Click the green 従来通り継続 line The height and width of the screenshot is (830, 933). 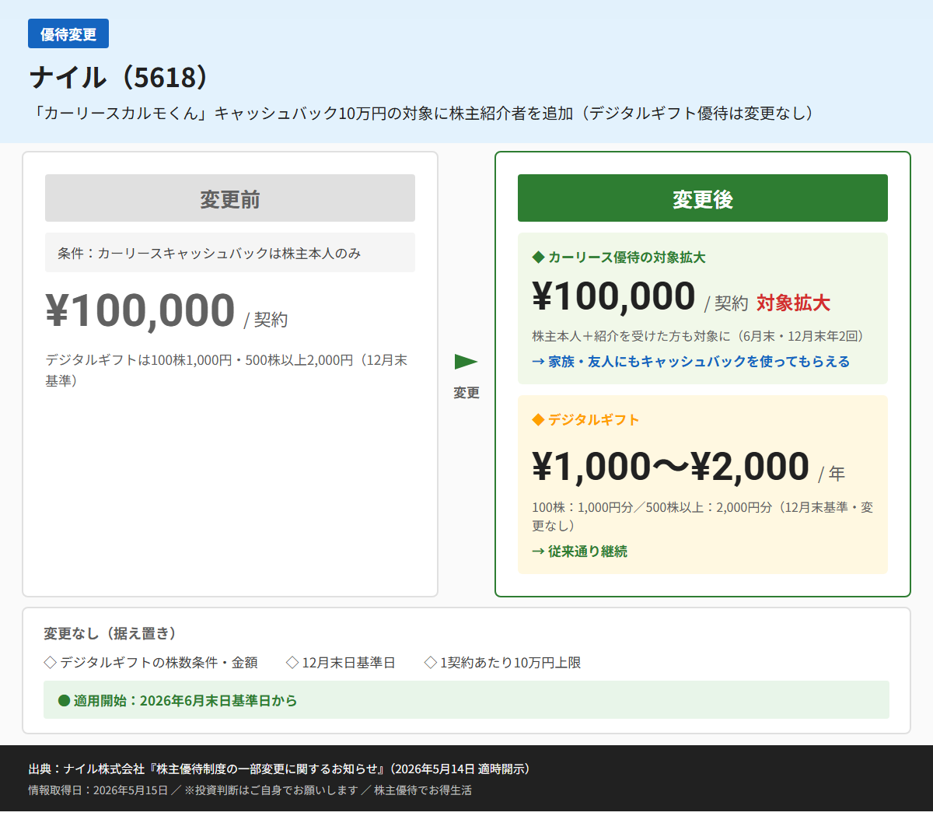(x=579, y=552)
